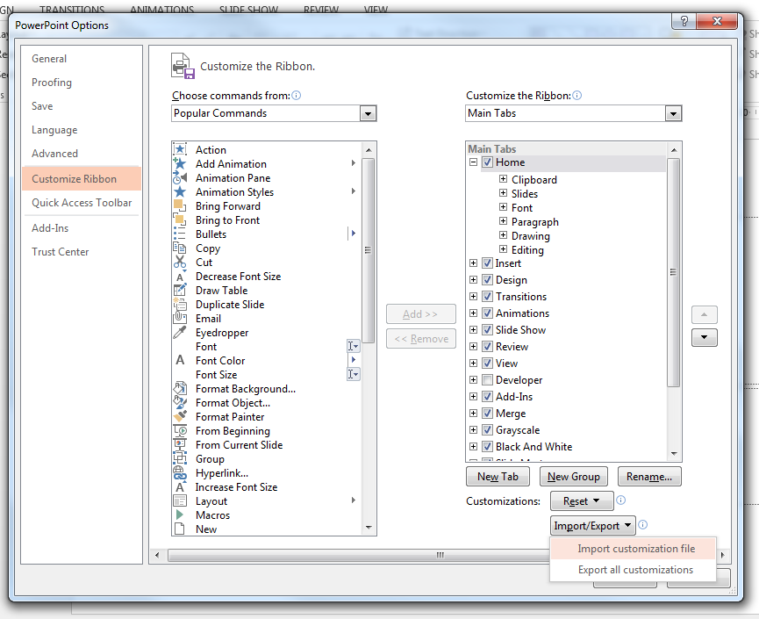Open the Customize the Ribbon dropdown
759x619 pixels.
pos(673,113)
